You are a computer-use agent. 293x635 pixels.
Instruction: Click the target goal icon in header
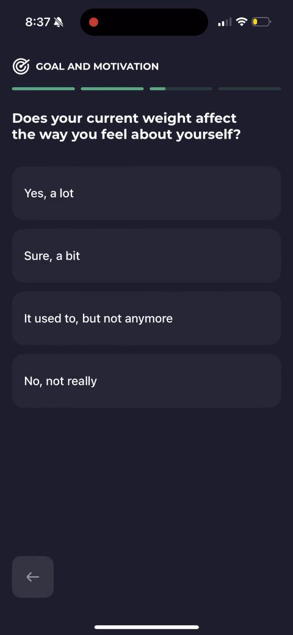point(21,67)
